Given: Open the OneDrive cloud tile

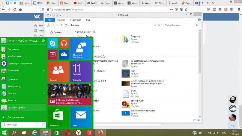Looking at the screenshot, I should (x=64, y=55).
